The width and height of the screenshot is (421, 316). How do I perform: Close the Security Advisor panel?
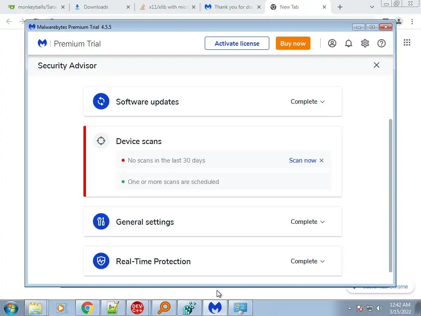[x=377, y=65]
